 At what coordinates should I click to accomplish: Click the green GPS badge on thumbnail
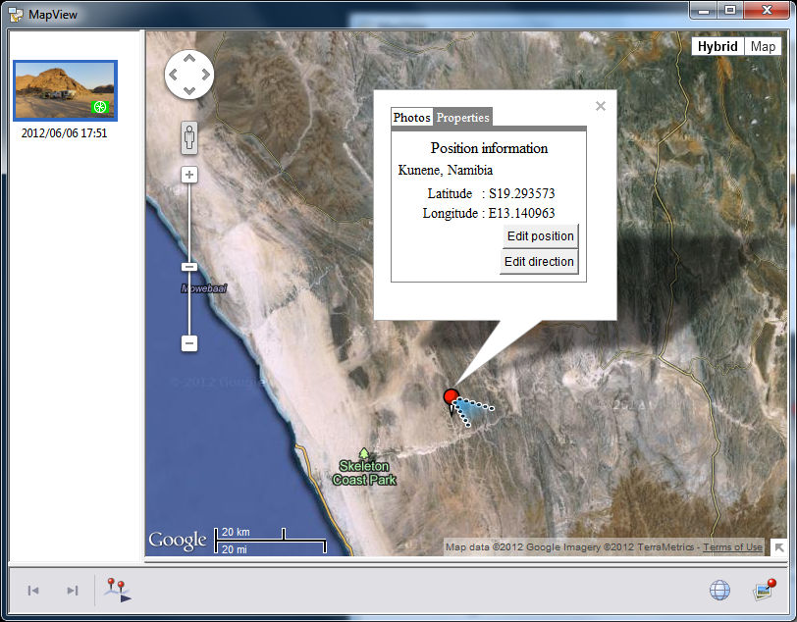[100, 107]
